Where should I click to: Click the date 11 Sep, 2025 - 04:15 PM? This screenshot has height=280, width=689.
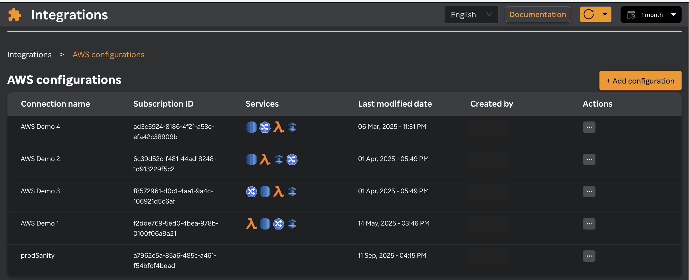pyautogui.click(x=392, y=255)
